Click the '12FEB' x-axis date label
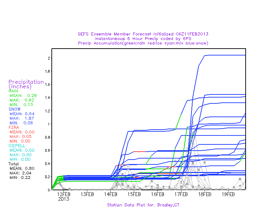The image size is (276, 213). [64, 194]
